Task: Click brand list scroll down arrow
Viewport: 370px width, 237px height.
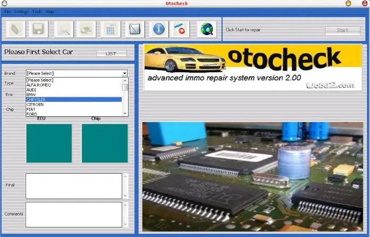Action: click(125, 113)
